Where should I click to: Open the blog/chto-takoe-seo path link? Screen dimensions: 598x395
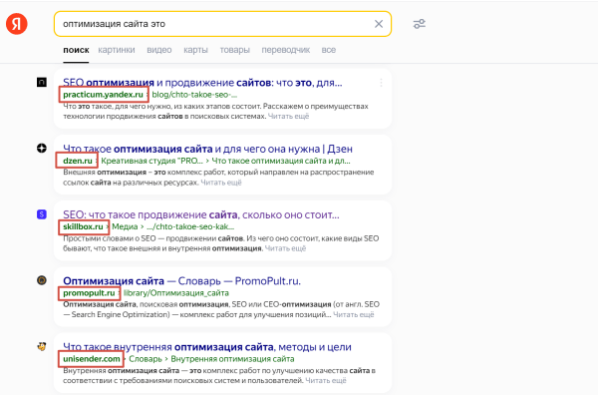pos(194,95)
